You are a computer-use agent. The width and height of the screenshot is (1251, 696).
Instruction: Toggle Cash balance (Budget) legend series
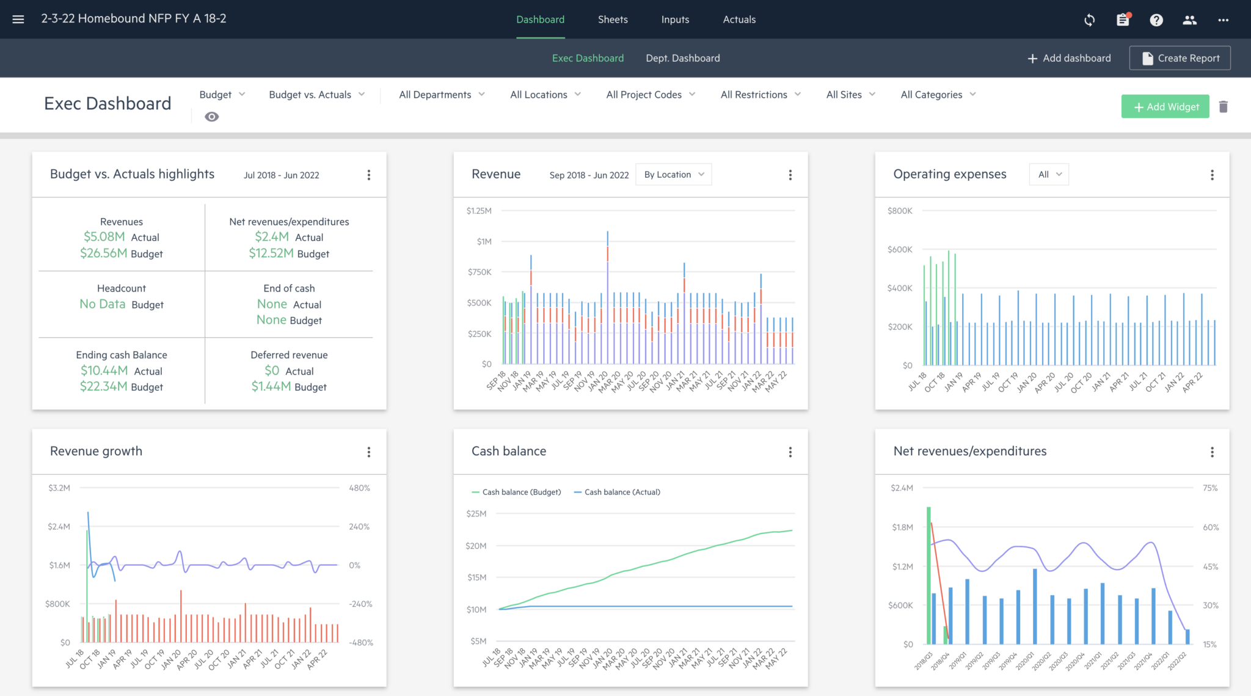coord(516,492)
